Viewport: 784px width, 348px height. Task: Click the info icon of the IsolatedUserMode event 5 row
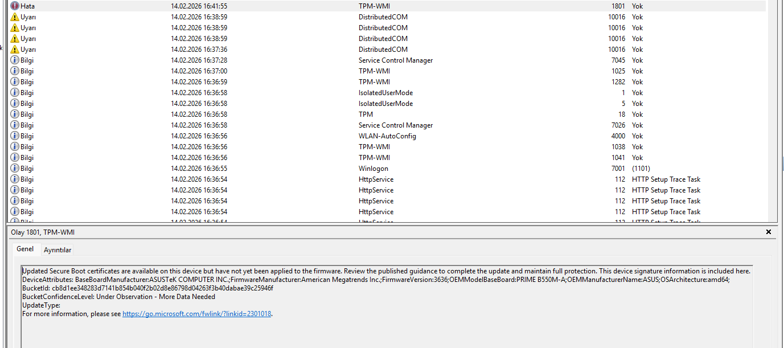pos(15,104)
